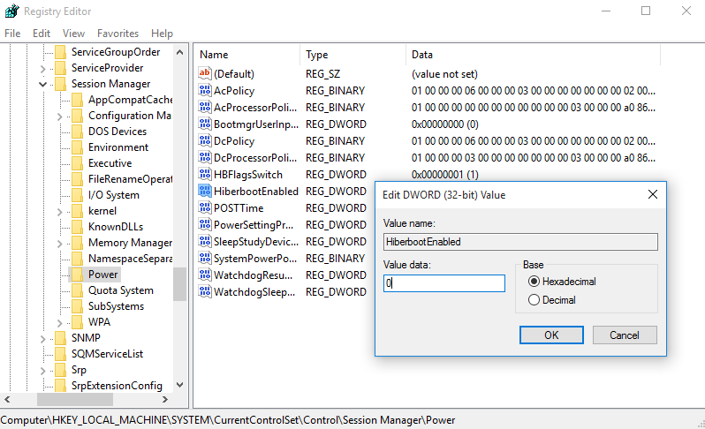This screenshot has height=429, width=705.
Task: Click the WatchdogResu... value icon
Action: pyautogui.click(x=205, y=275)
